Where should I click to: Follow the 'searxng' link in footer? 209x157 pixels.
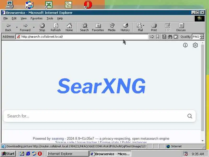point(58,139)
